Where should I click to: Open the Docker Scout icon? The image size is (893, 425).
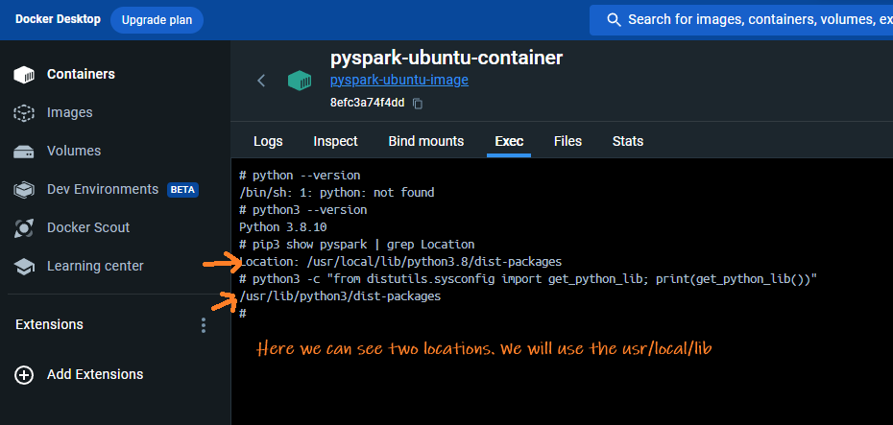24,227
